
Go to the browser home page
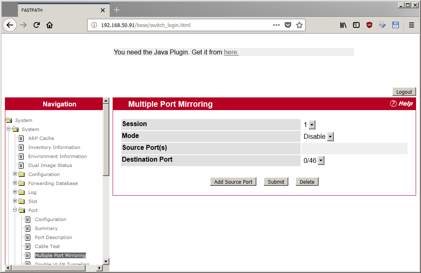pyautogui.click(x=50, y=25)
